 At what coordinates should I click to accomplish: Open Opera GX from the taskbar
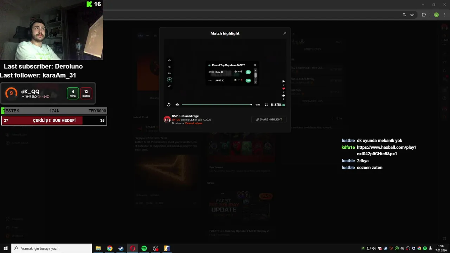pyautogui.click(x=133, y=248)
